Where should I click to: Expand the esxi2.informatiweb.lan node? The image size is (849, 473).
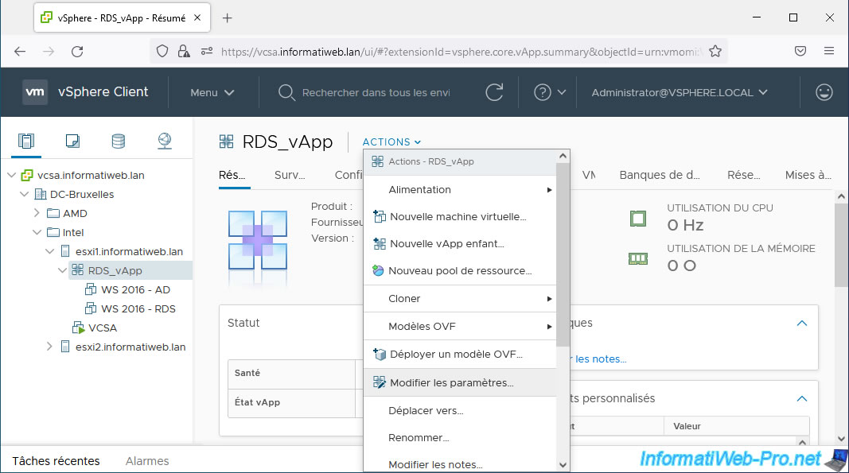point(49,347)
